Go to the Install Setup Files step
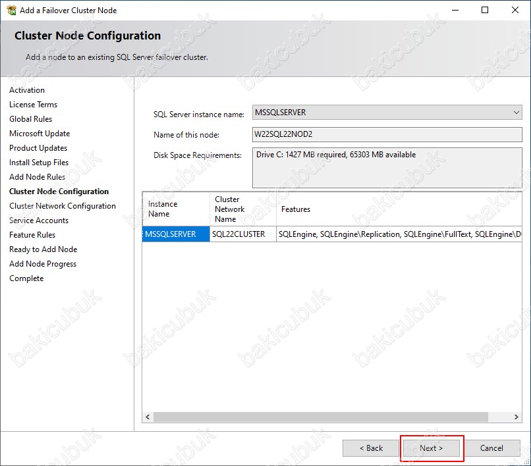Viewport: 531px width, 466px height. tap(39, 163)
